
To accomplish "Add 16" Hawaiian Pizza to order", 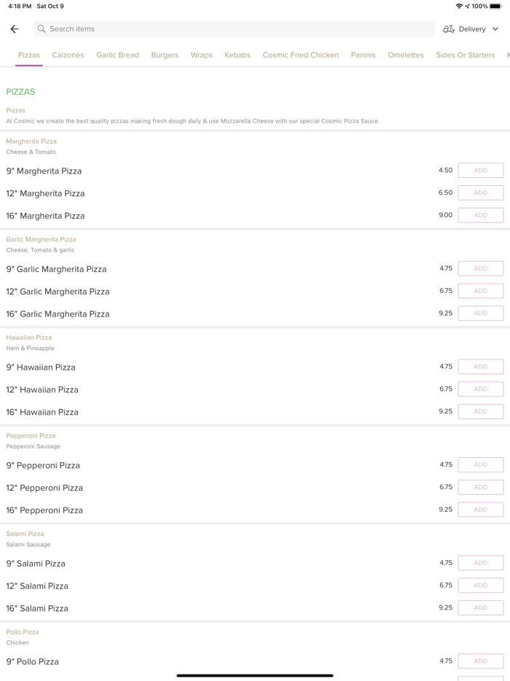I will click(480, 411).
